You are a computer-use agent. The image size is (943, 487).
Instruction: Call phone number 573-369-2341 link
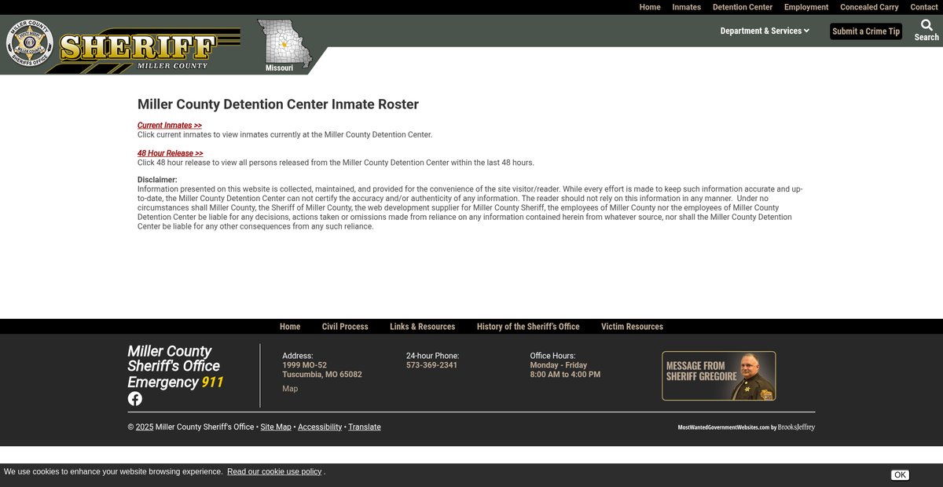431,365
